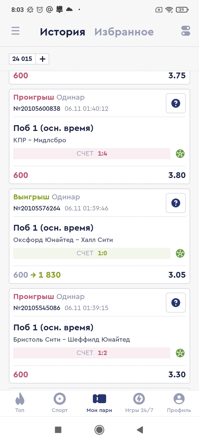The height and width of the screenshot is (443, 199).
Task: Click football icon for Бристоль Сити match
Action: coord(180,353)
